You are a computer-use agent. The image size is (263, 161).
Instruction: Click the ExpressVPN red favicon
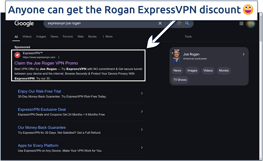[18, 55]
